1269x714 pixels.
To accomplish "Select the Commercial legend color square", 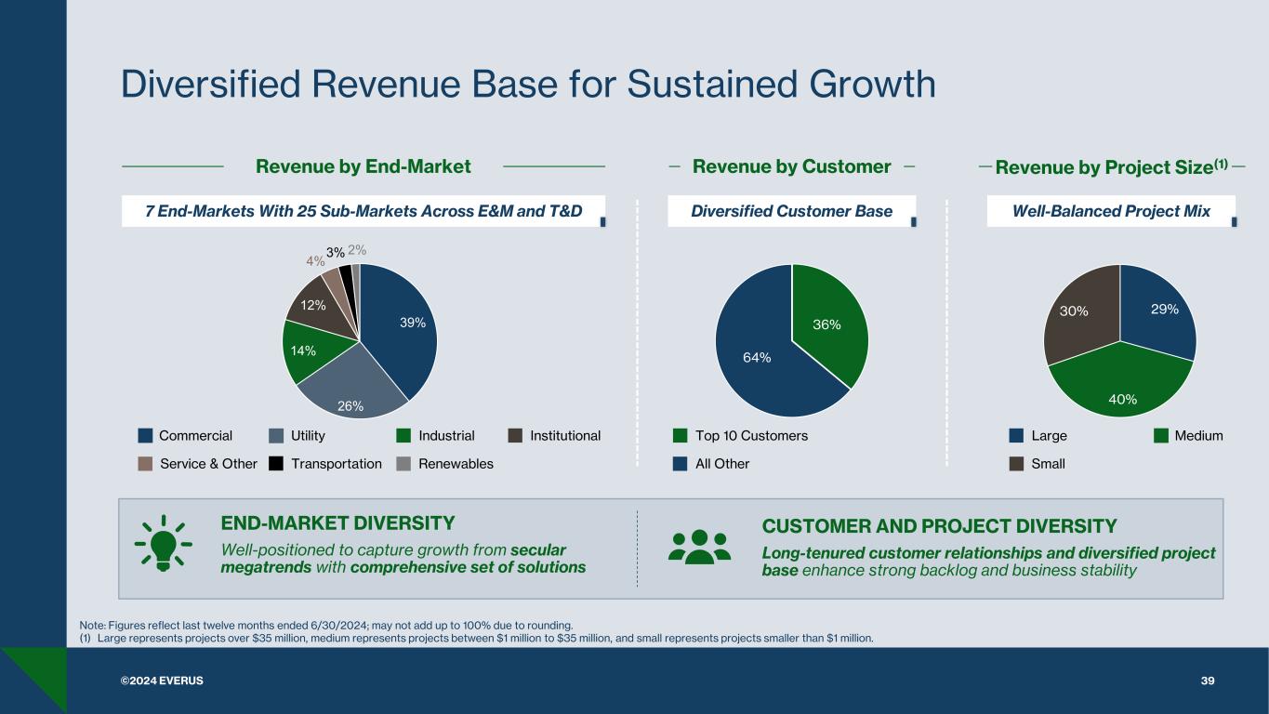I will (145, 436).
